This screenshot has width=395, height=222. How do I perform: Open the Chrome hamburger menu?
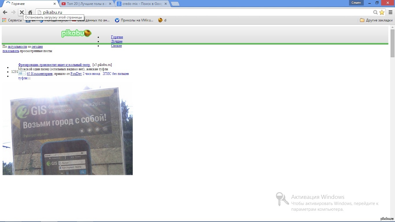(390, 12)
